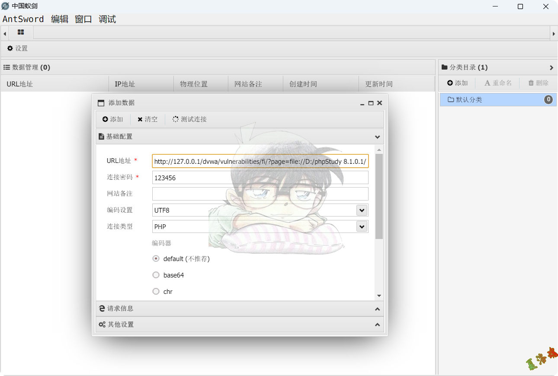Sort by 更新时间 column header
This screenshot has width=558, height=376.
(x=397, y=84)
